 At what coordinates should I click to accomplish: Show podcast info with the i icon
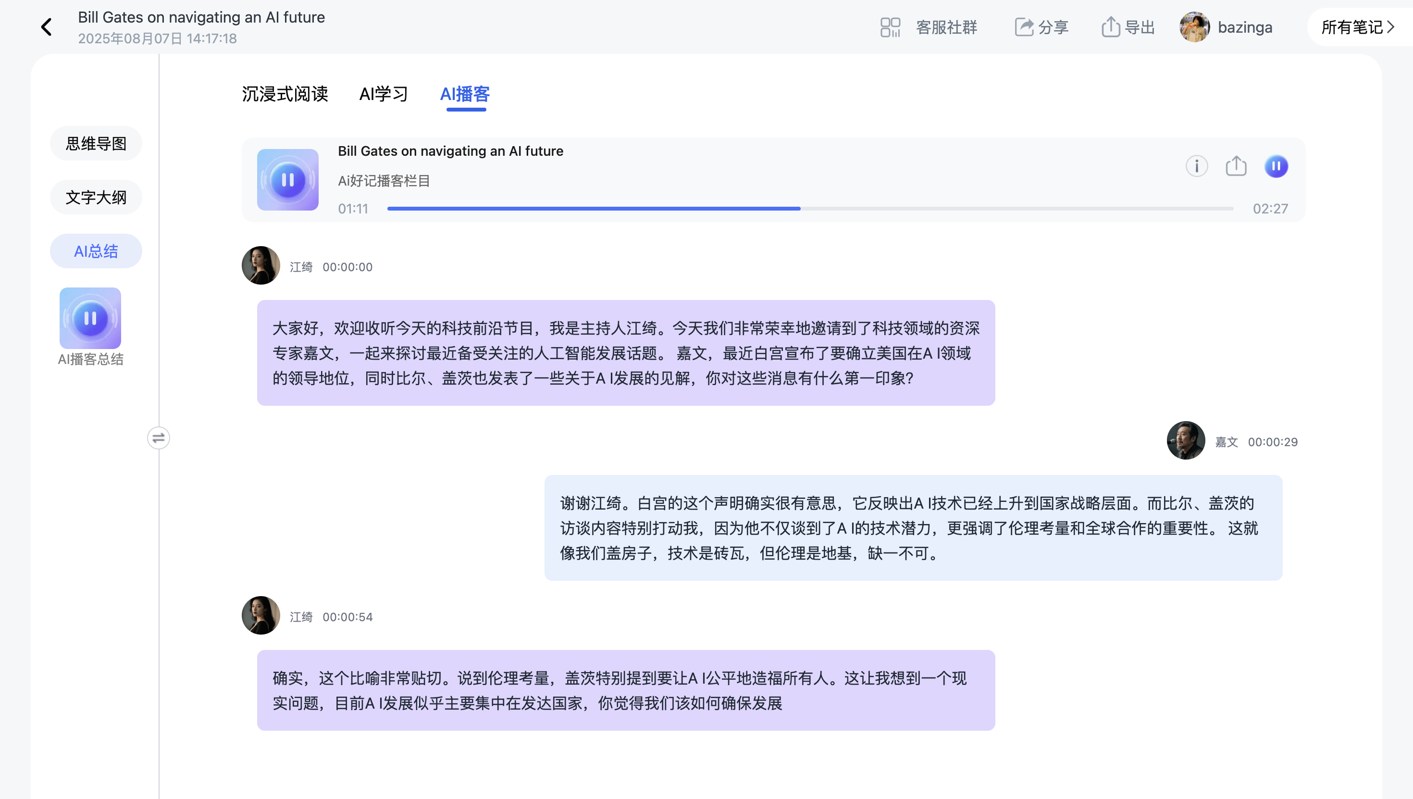pos(1197,166)
